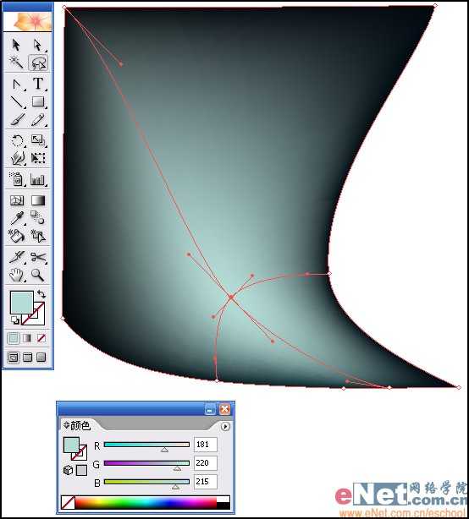This screenshot has width=469, height=519.
Task: Reset to default fill and stroke
Action: [14, 320]
